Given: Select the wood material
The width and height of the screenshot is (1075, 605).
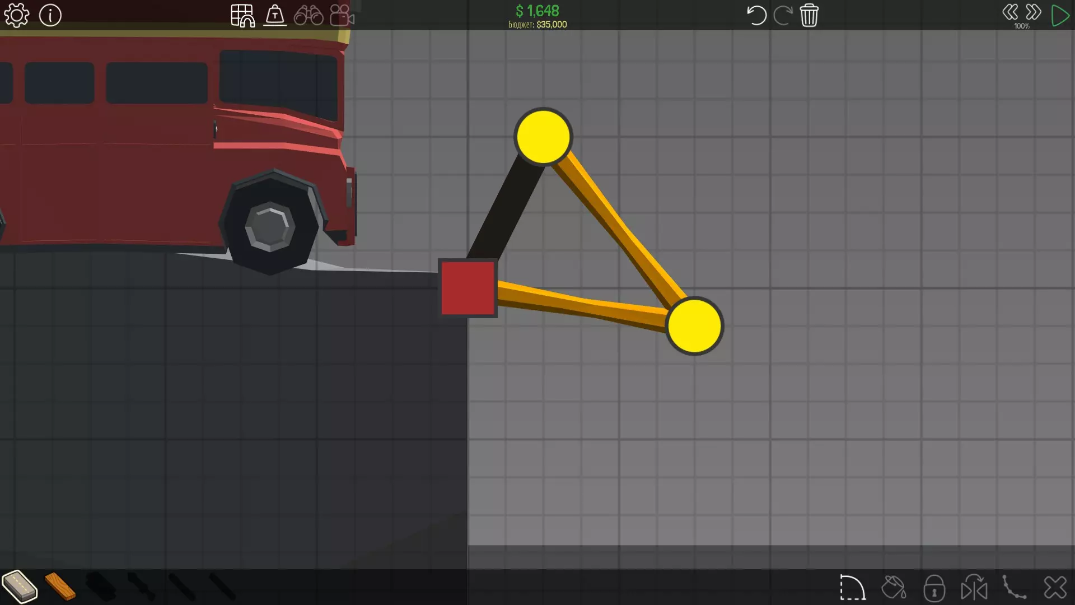Looking at the screenshot, I should click(60, 587).
